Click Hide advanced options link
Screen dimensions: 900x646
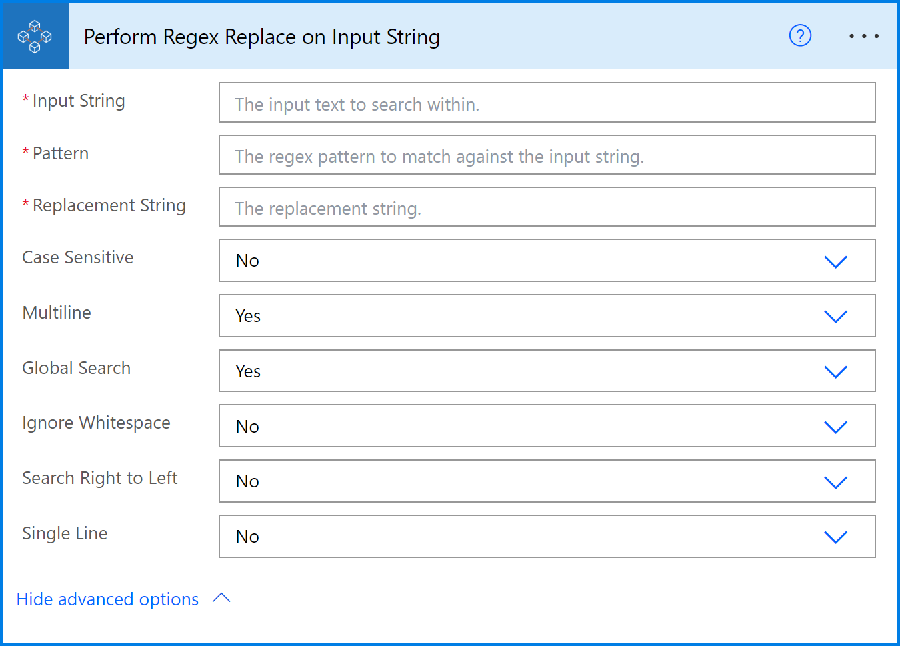107,599
